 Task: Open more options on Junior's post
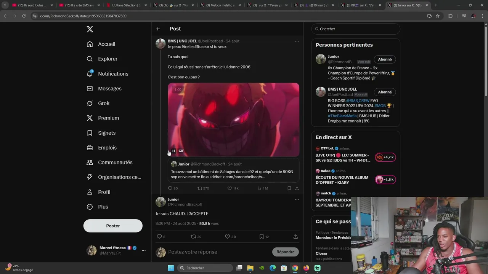297,199
